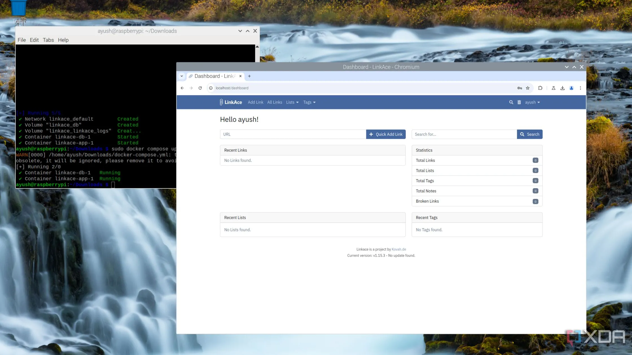Viewport: 632px width, 355px height.
Task: Click the Chromium title bar Dashboard - LinkAce
Action: point(381,67)
